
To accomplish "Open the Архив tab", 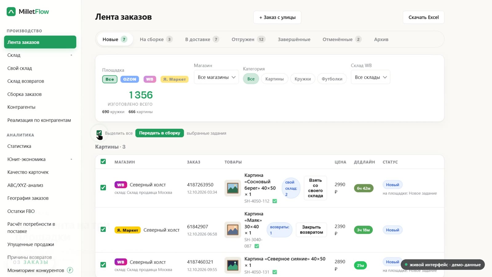I will pos(381,39).
